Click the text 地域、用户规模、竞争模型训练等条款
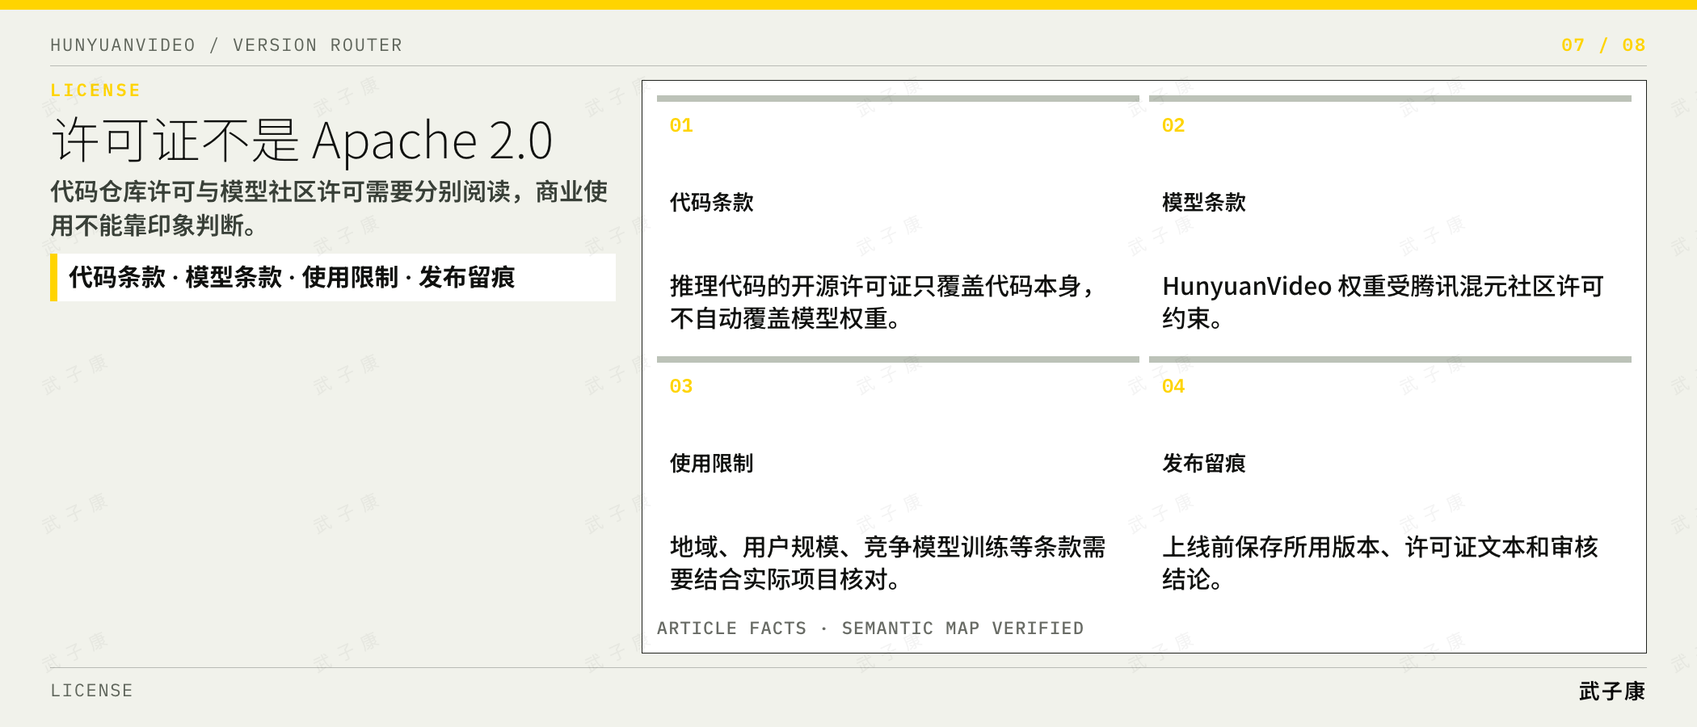The height and width of the screenshot is (727, 1697). pyautogui.click(x=888, y=563)
